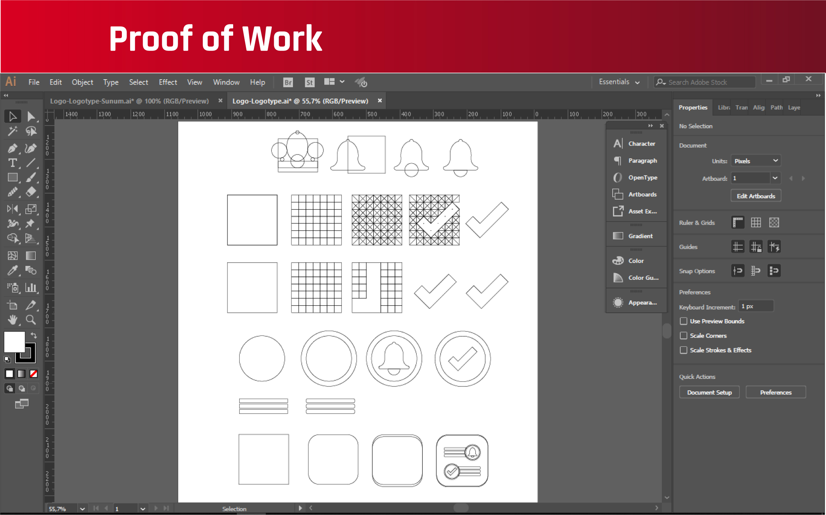Click the Edit Artboards button
This screenshot has height=515, width=826.
(x=756, y=196)
